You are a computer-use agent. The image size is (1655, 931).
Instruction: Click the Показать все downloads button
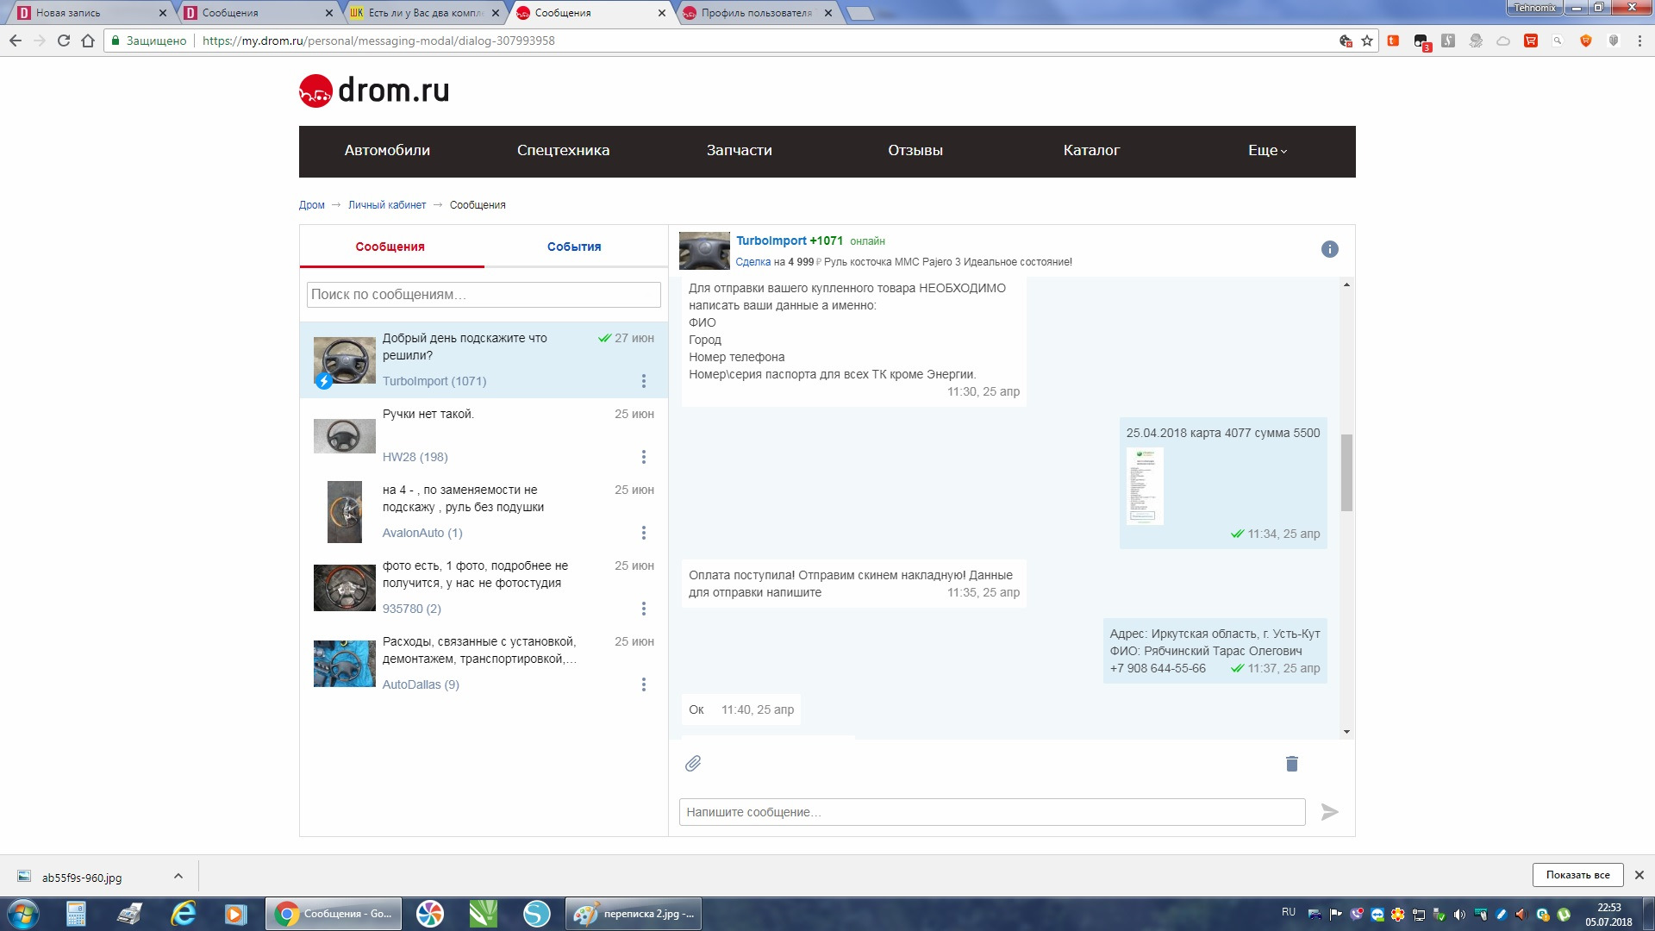(x=1577, y=875)
